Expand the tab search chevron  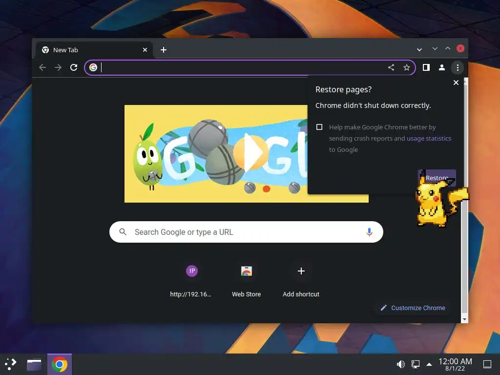coord(419,49)
